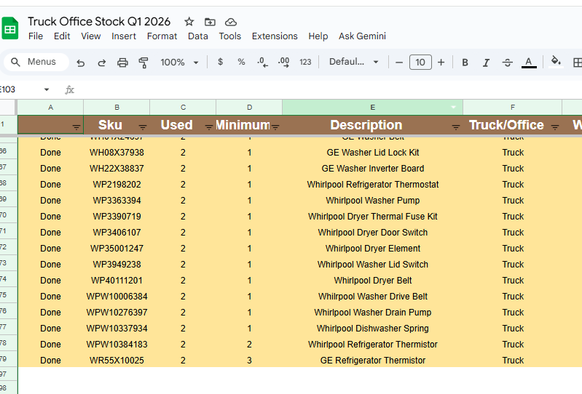Activate the Paint format roller
The height and width of the screenshot is (394, 582).
(143, 63)
